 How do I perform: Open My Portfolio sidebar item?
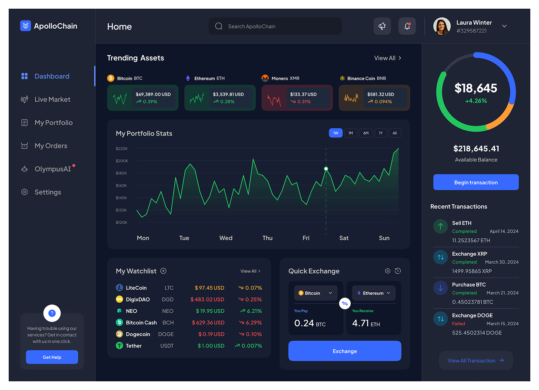click(53, 122)
